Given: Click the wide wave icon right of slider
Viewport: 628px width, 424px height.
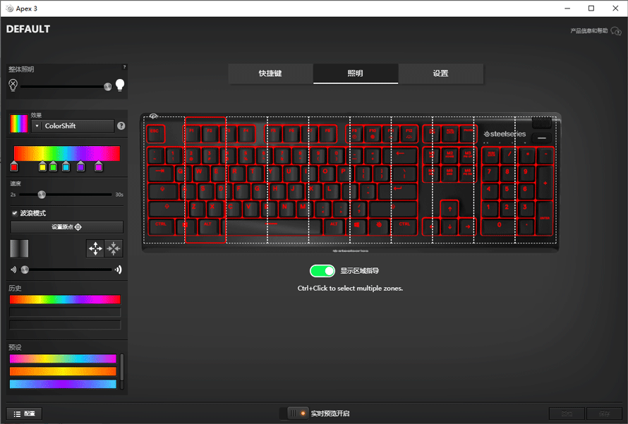Looking at the screenshot, I should click(118, 269).
